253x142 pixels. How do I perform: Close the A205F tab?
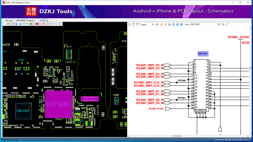pos(47,20)
